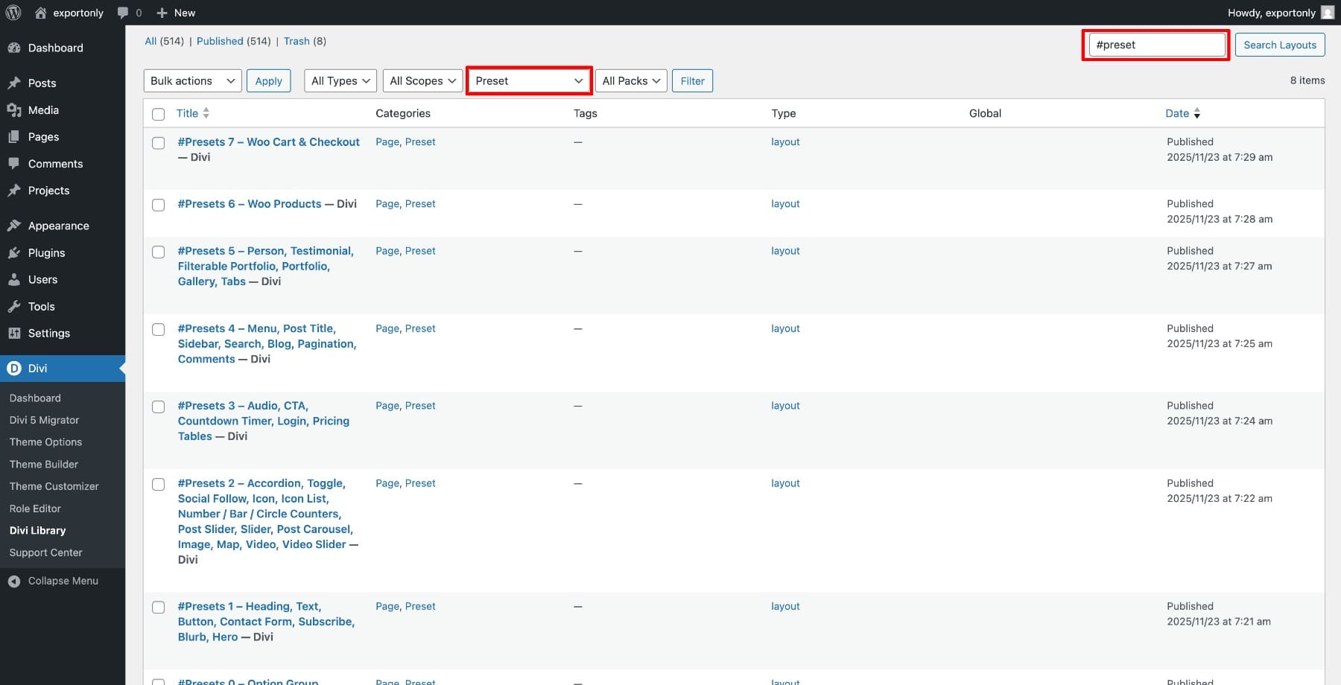
Task: Click the Collapse Menu arrow icon
Action: (14, 582)
